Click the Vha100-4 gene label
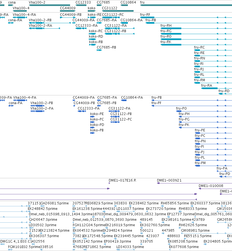 [21, 8]
